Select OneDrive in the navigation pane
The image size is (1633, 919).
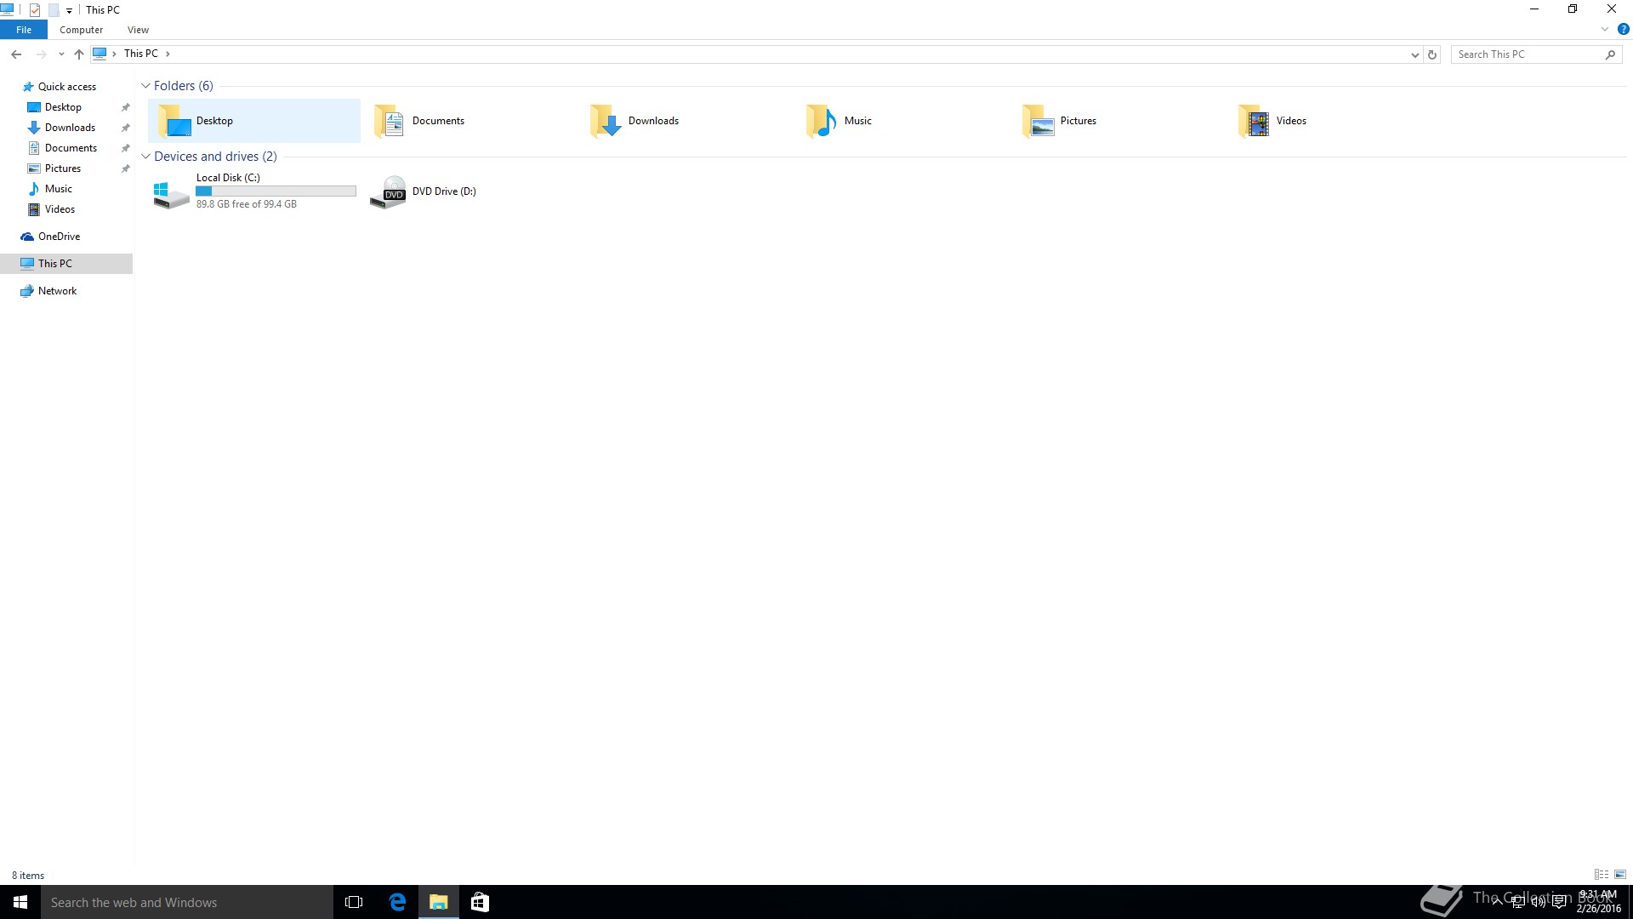[59, 237]
